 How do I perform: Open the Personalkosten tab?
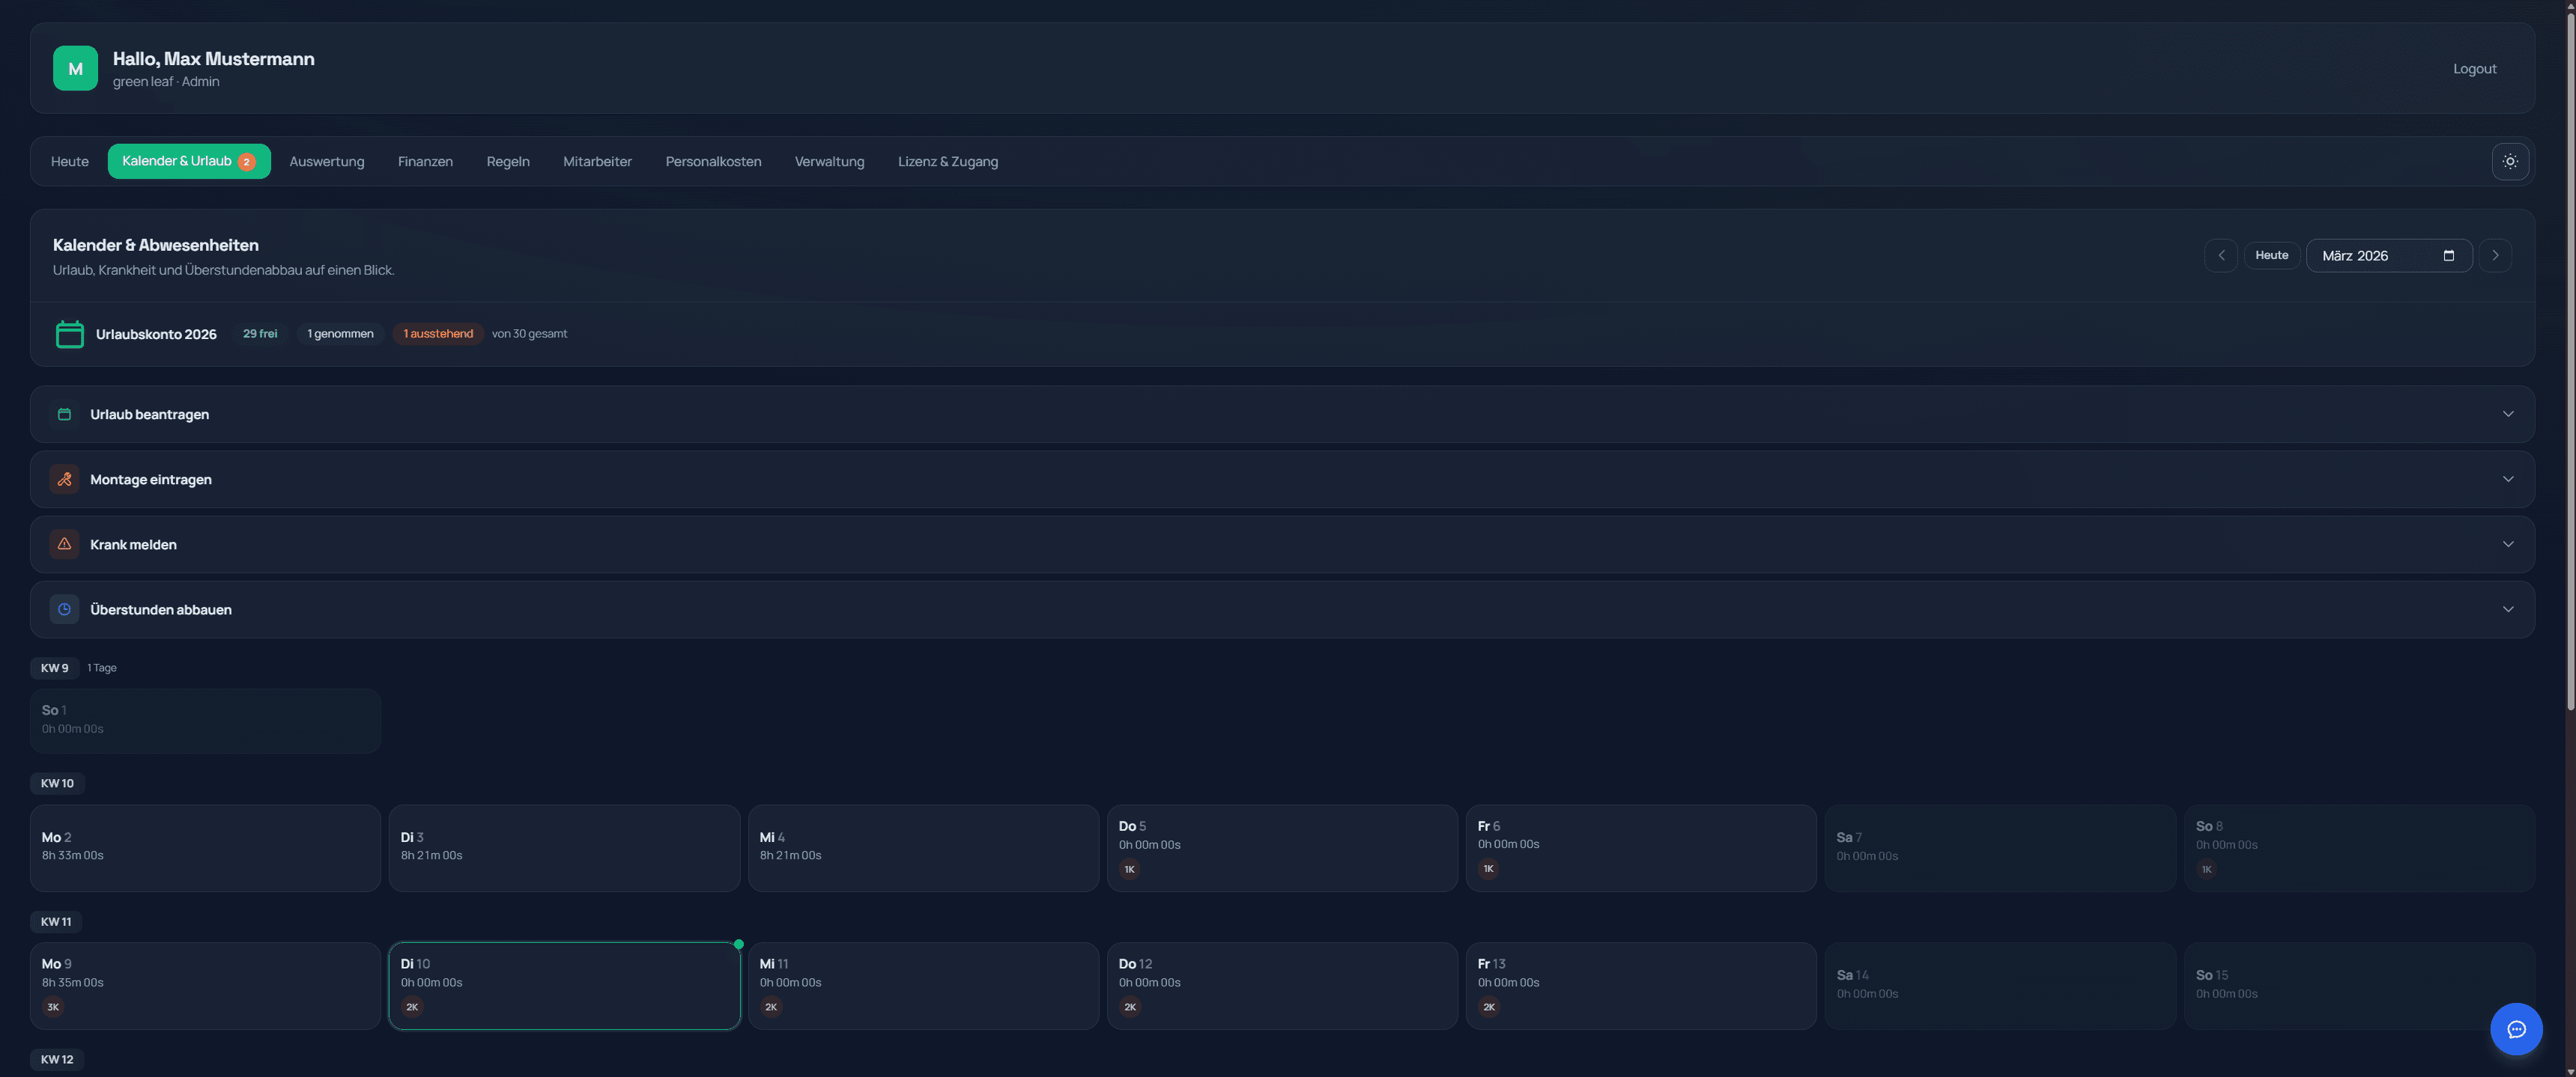point(712,161)
